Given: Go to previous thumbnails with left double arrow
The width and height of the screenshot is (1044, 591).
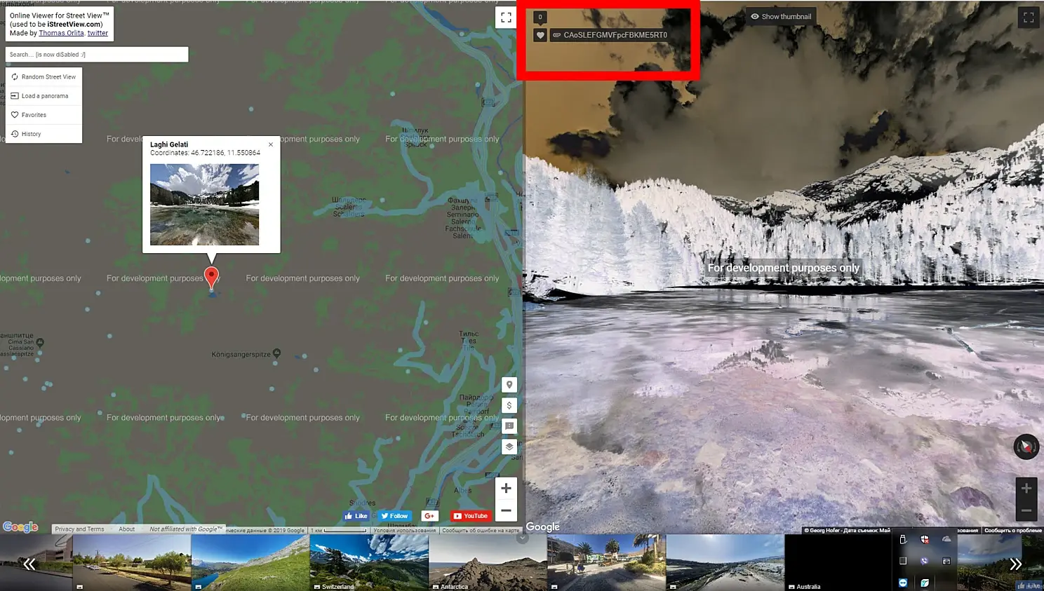Looking at the screenshot, I should click(x=29, y=564).
